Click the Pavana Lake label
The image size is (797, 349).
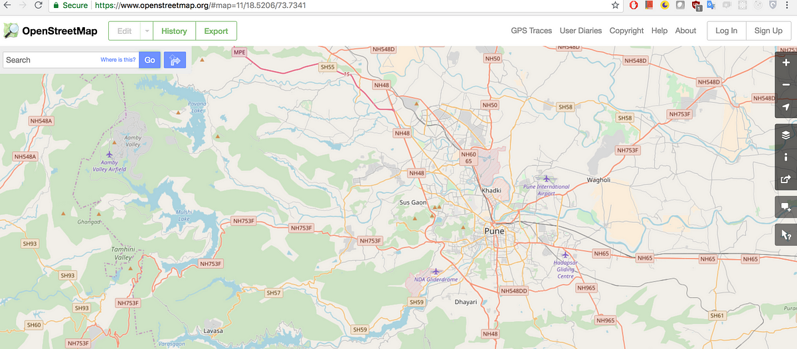(197, 107)
